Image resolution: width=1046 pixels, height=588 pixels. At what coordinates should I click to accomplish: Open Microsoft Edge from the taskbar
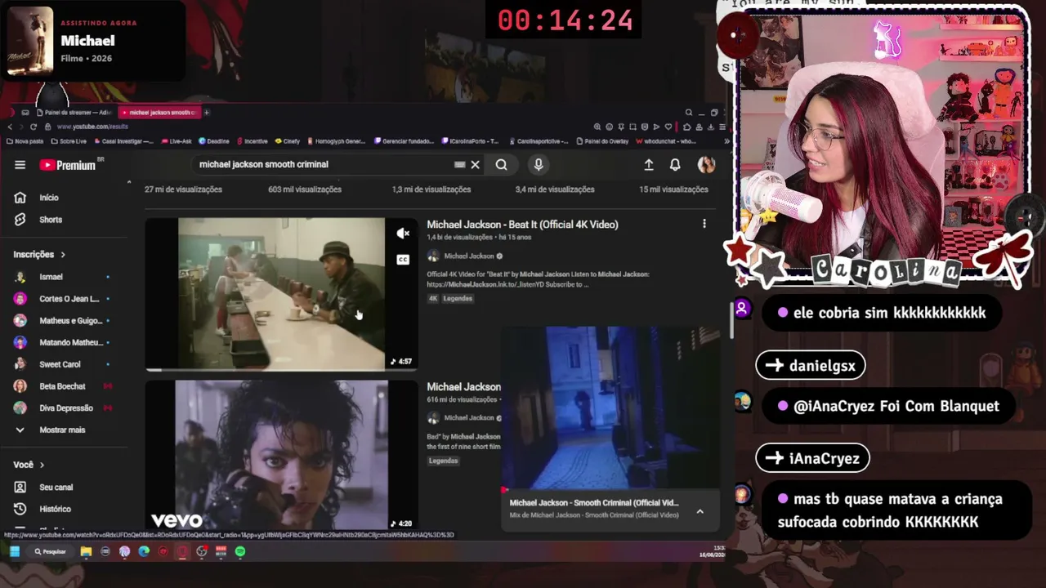pyautogui.click(x=144, y=552)
